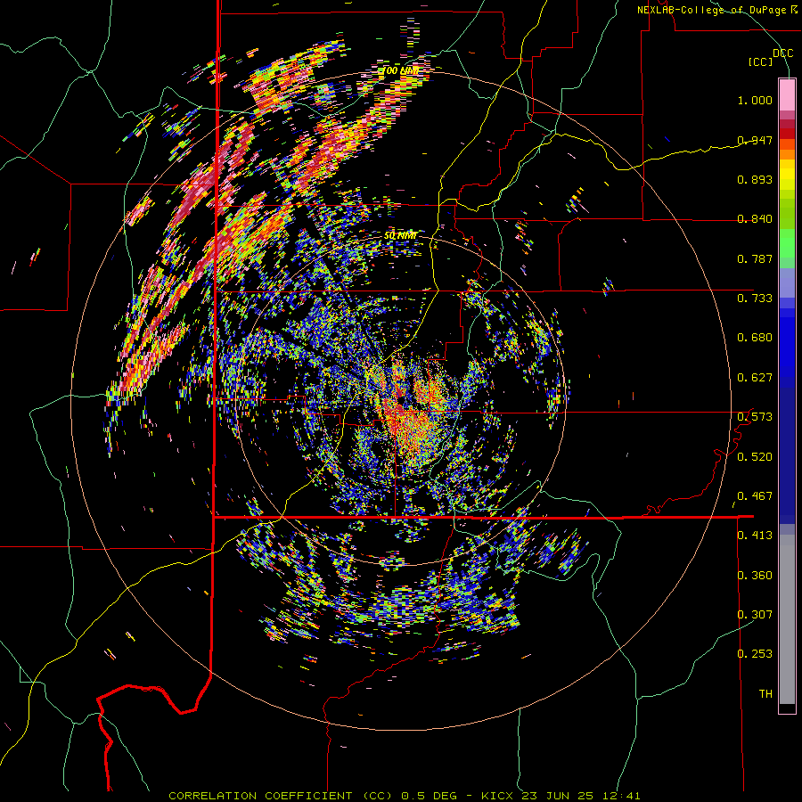Viewport: 802px width, 802px height.
Task: Click the 0.520 legend value
Action: pyautogui.click(x=755, y=457)
